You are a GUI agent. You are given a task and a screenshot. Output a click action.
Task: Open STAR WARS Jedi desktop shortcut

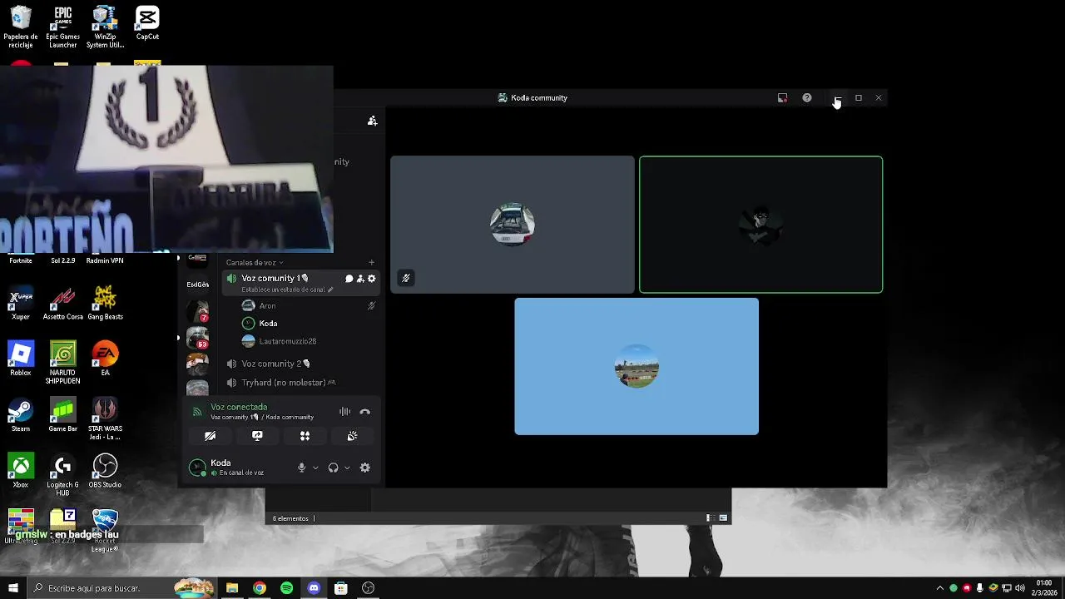coord(105,419)
